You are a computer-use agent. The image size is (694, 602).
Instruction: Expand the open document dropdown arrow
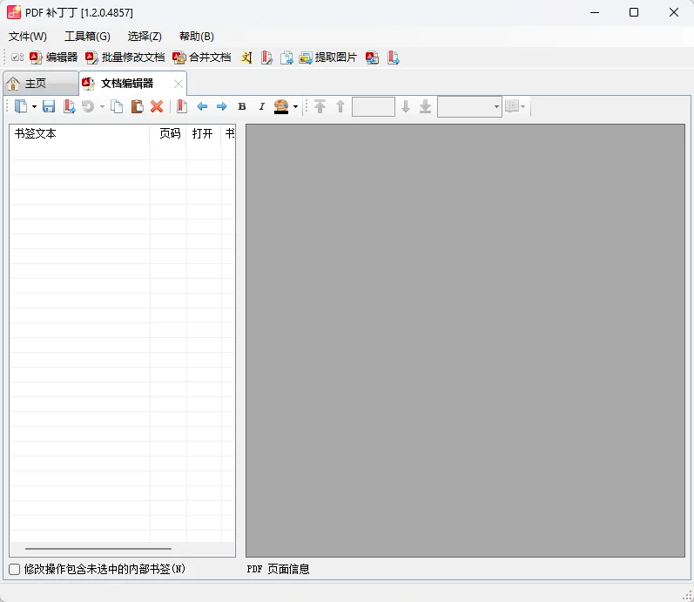click(34, 106)
